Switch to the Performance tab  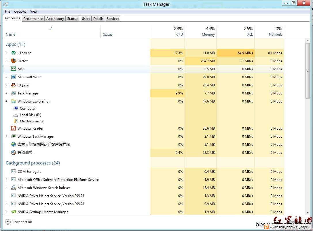(x=33, y=19)
